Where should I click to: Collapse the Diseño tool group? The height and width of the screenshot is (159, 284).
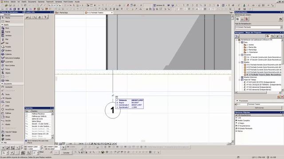click(x=2, y=25)
